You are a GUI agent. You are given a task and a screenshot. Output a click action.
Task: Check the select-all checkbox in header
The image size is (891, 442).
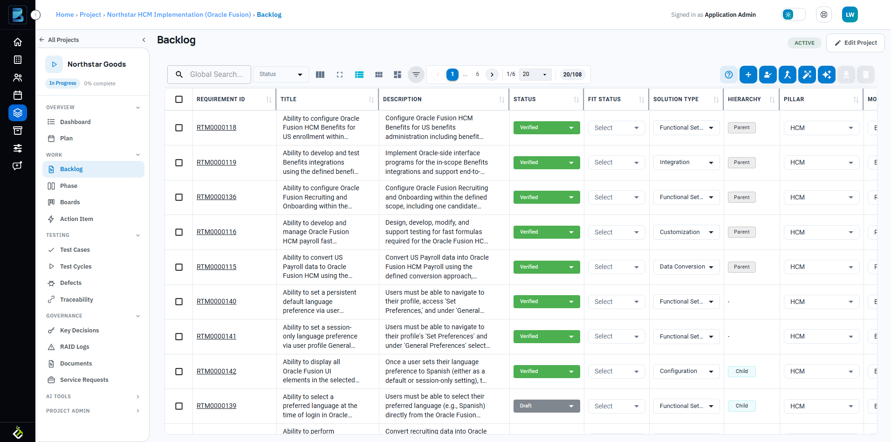pyautogui.click(x=179, y=99)
